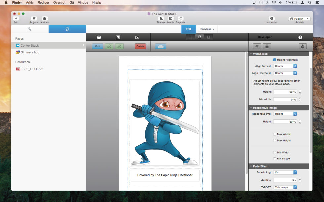
Task: Select the solid square view mode icon
Action: (208, 37)
